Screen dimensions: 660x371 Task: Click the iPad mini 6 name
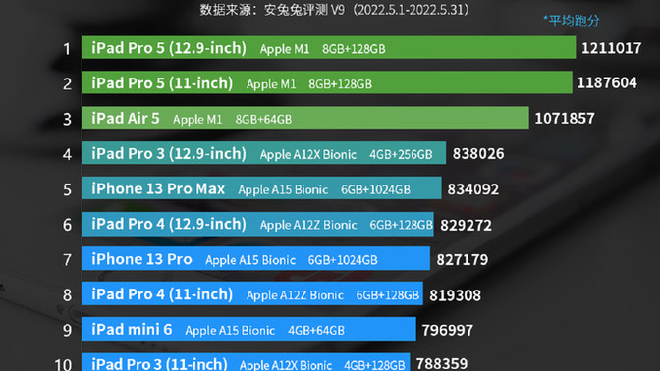(132, 330)
